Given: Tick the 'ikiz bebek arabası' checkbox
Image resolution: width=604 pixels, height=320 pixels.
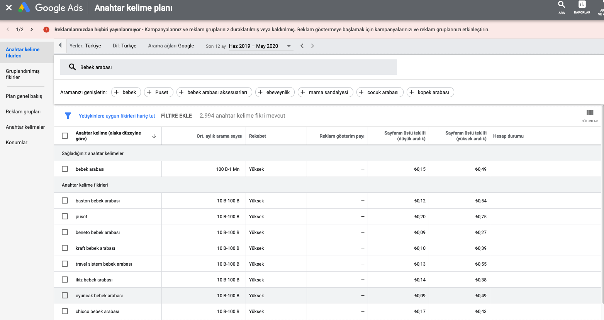Looking at the screenshot, I should (x=65, y=280).
